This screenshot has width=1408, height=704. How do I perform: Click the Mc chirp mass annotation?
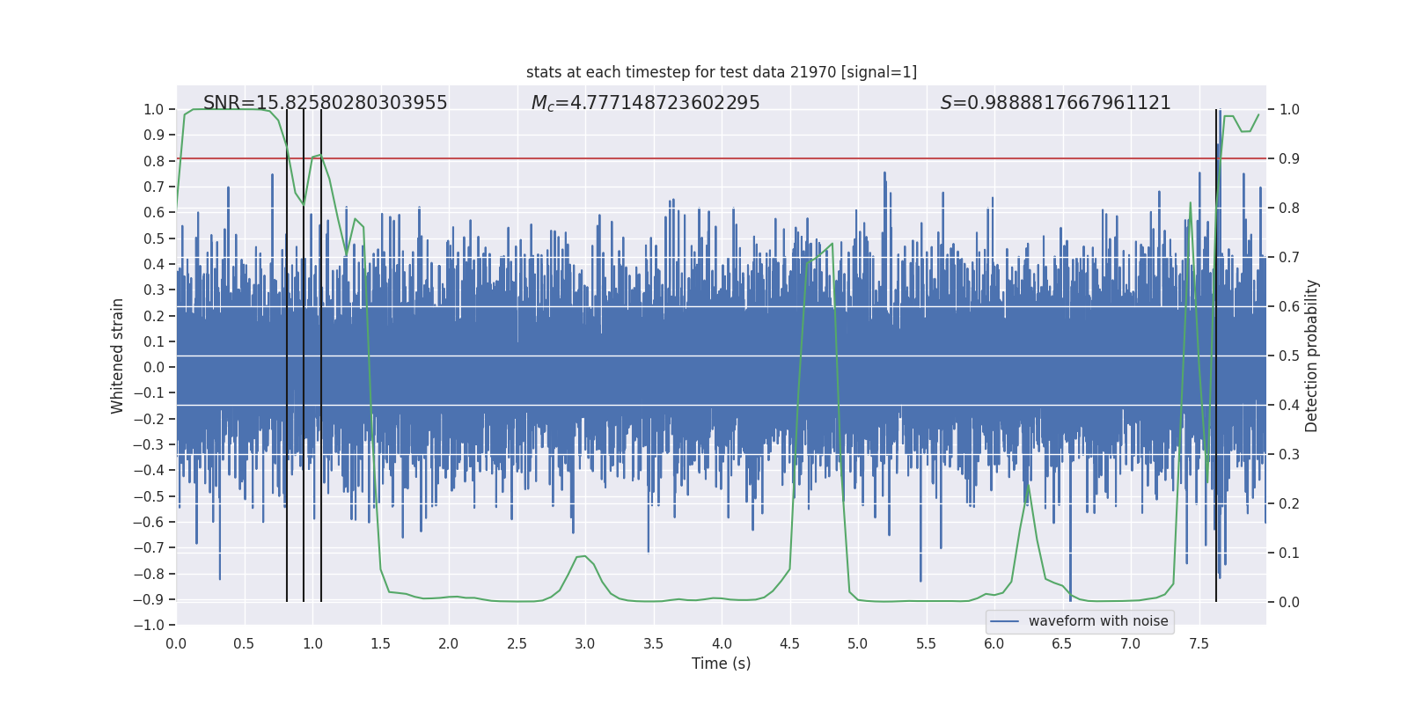tap(645, 103)
